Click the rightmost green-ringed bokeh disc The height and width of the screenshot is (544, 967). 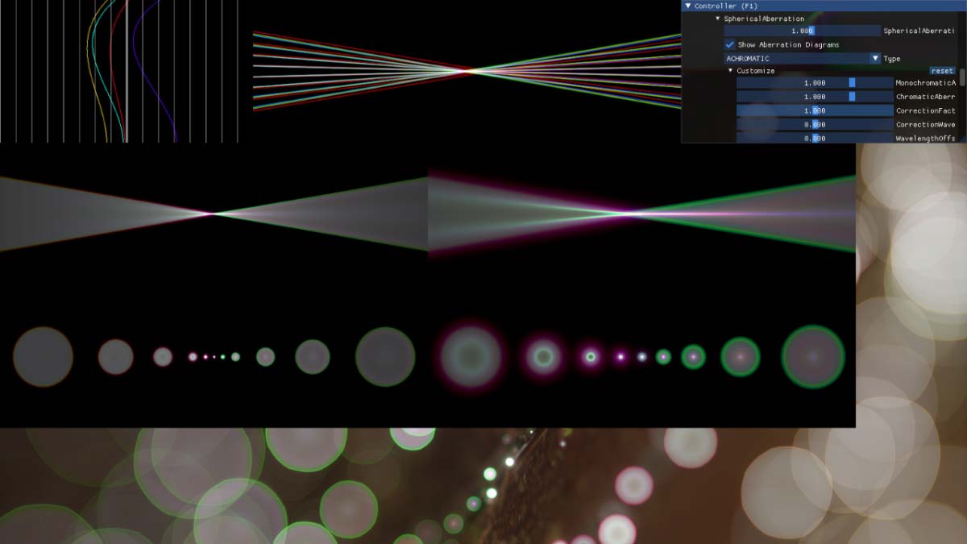coord(813,356)
